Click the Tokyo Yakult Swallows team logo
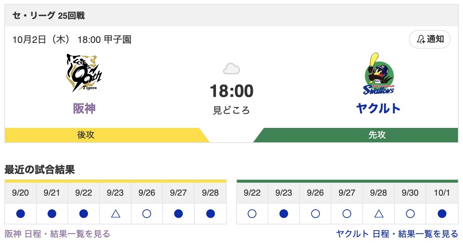Image resolution: width=463 pixels, height=245 pixels. 378,74
